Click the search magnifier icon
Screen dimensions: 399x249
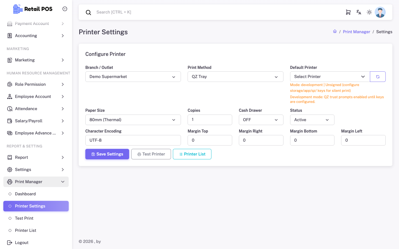[88, 12]
